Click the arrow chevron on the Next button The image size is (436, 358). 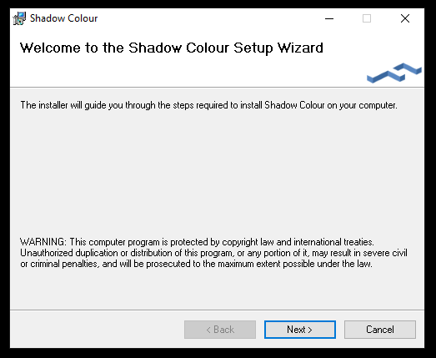310,330
